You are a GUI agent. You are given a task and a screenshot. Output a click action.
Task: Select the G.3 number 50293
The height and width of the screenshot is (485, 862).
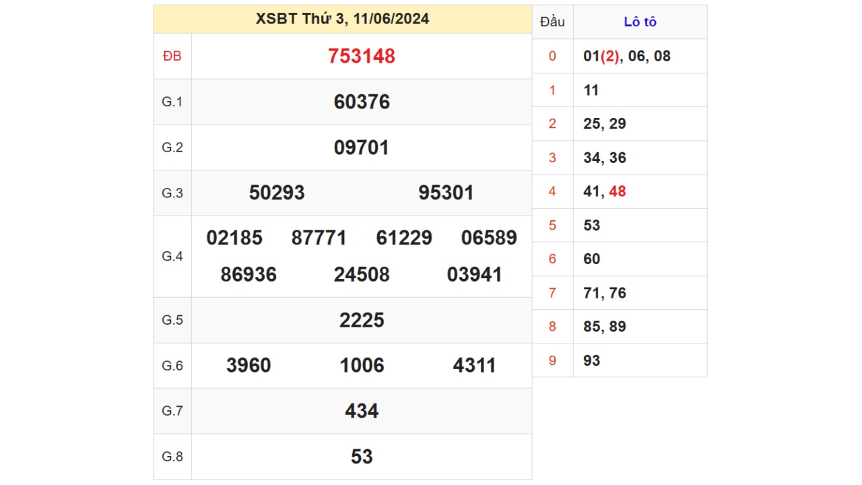(x=277, y=193)
